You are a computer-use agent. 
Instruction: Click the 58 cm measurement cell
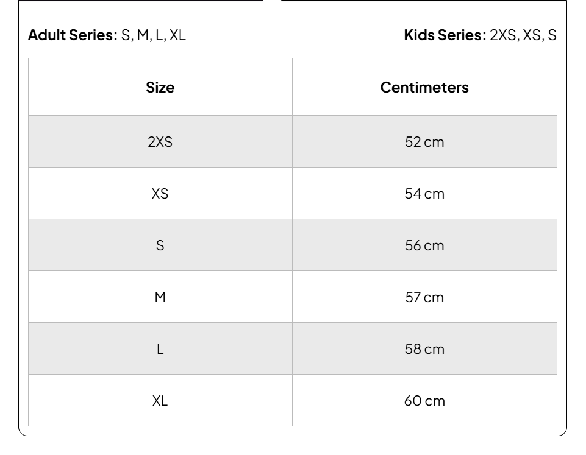click(x=424, y=349)
